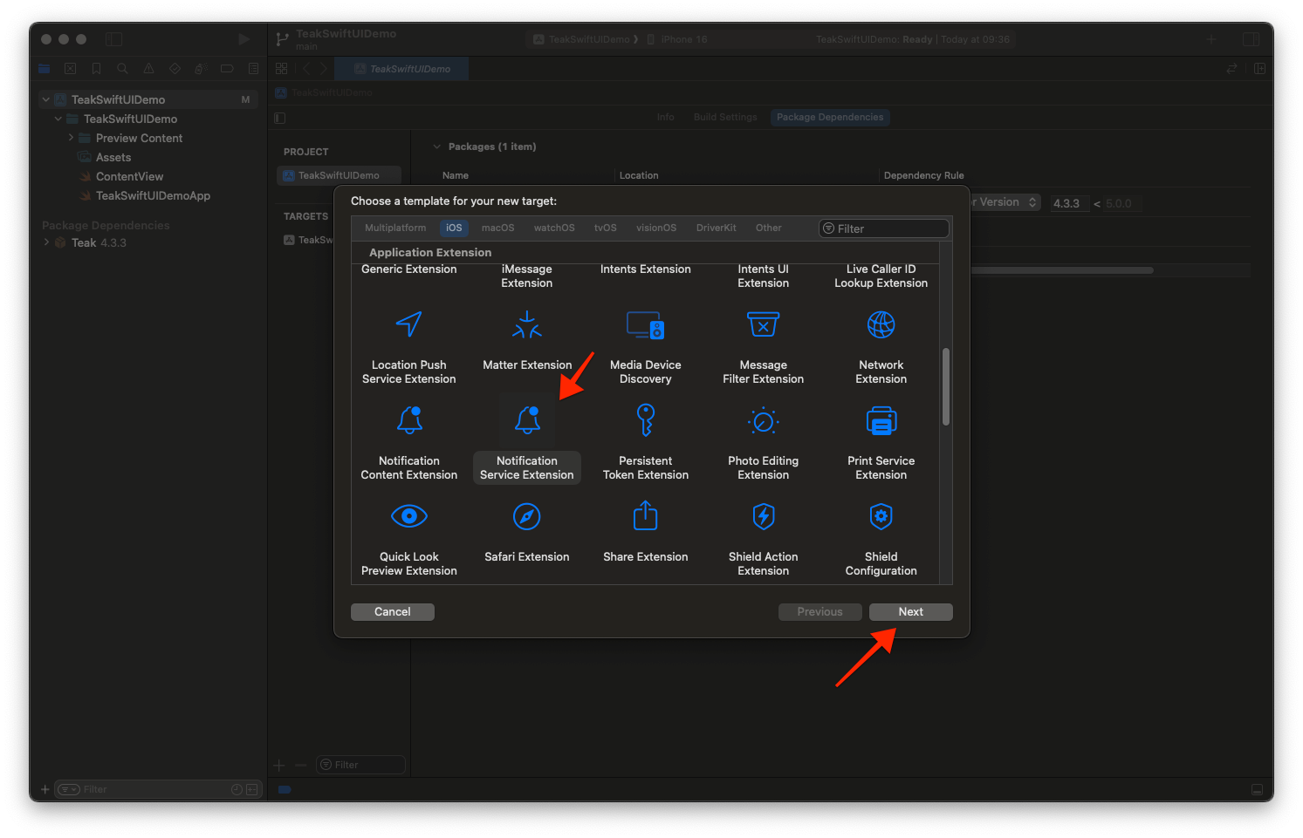
Task: Switch to the macOS platform tab
Action: click(497, 228)
